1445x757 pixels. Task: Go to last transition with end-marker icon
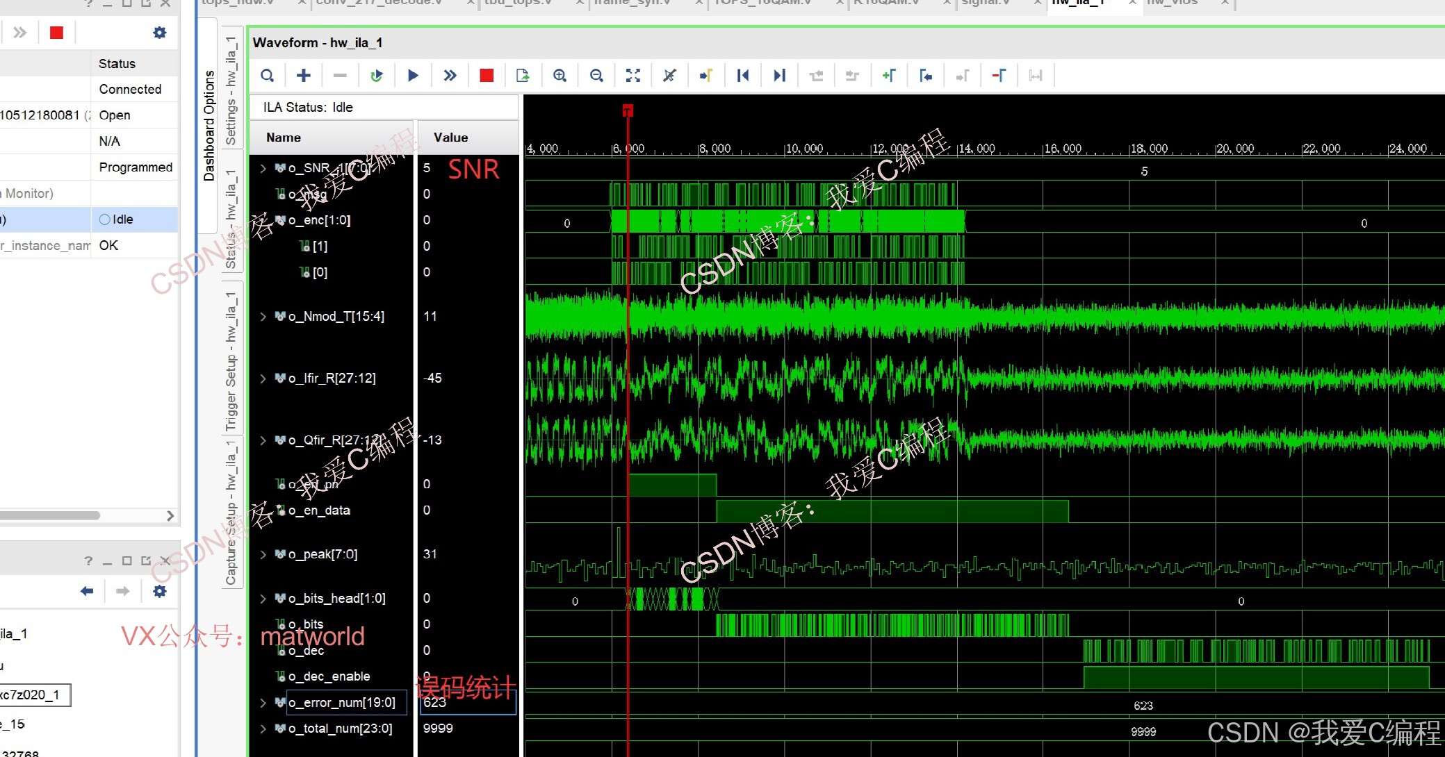[778, 75]
